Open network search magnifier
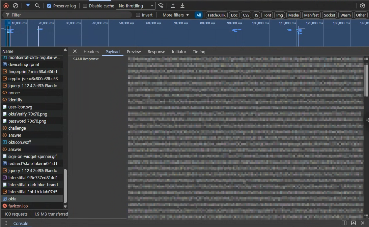 coord(37,6)
